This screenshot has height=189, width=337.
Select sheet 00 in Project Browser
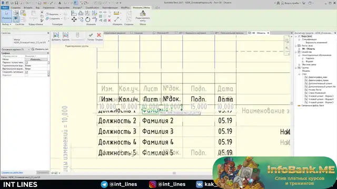point(309,49)
